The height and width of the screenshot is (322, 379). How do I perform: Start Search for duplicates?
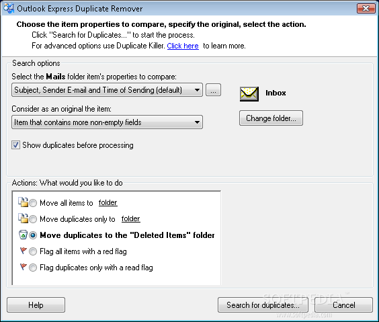(x=263, y=305)
